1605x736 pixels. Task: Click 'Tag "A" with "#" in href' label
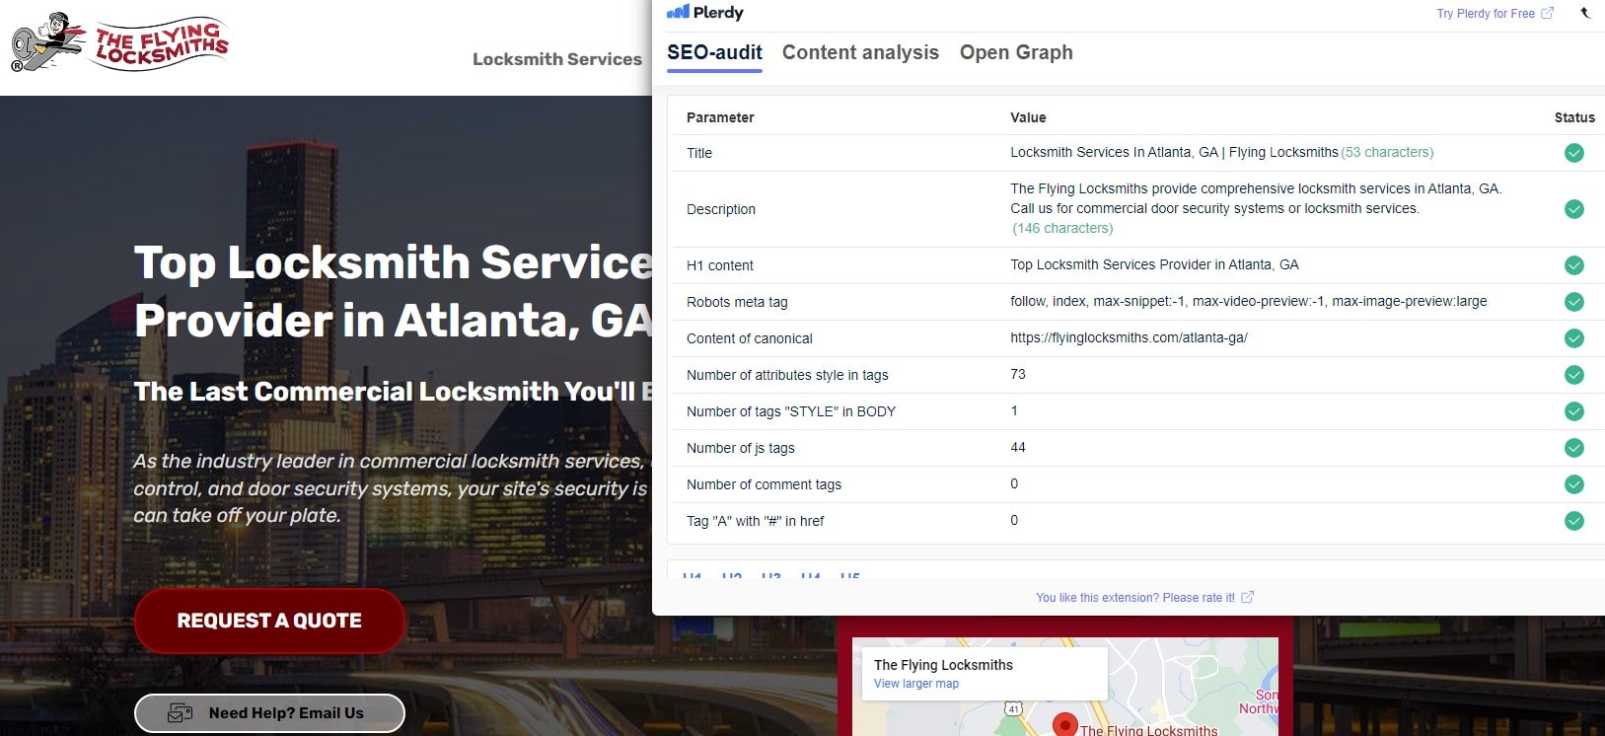tap(756, 521)
